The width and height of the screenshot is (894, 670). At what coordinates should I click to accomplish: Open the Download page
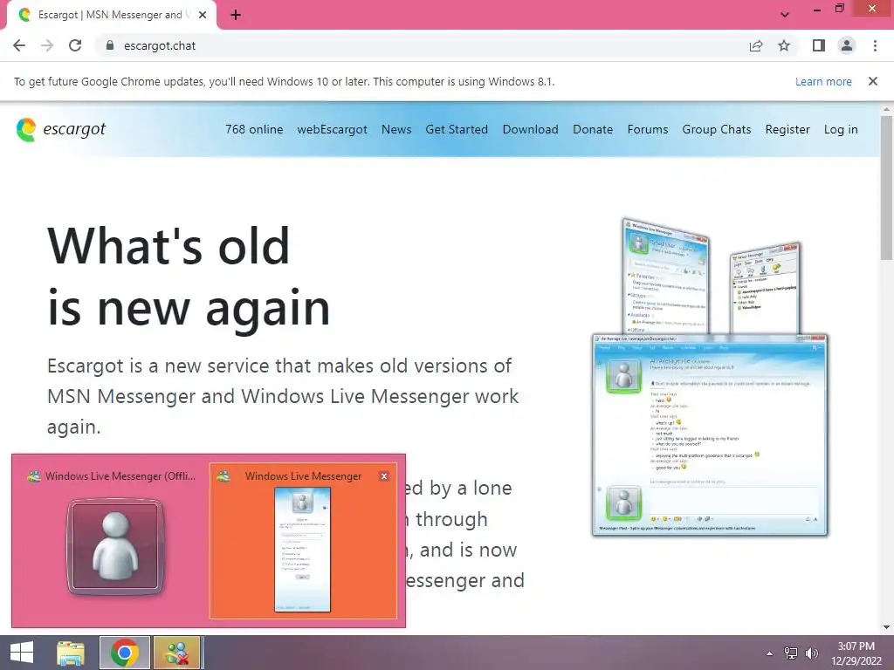tap(530, 129)
